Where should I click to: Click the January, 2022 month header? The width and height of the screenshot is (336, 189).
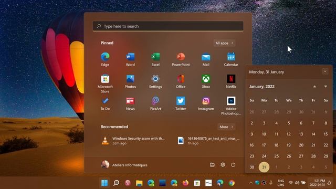[x=261, y=87]
